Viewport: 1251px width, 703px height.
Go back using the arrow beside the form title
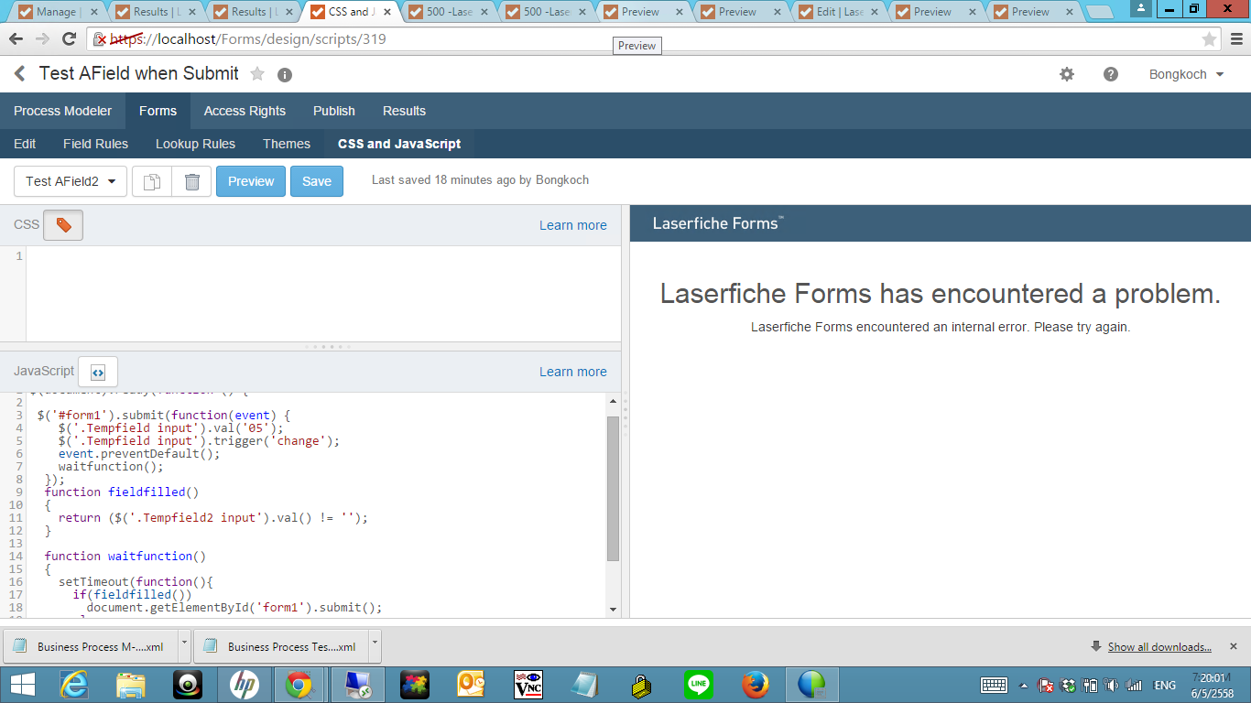coord(20,74)
